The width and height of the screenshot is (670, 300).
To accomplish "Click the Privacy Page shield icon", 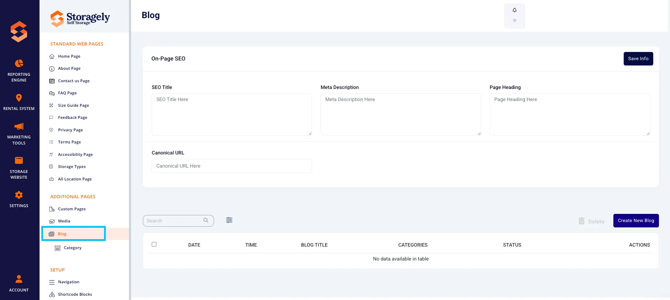I will point(51,130).
